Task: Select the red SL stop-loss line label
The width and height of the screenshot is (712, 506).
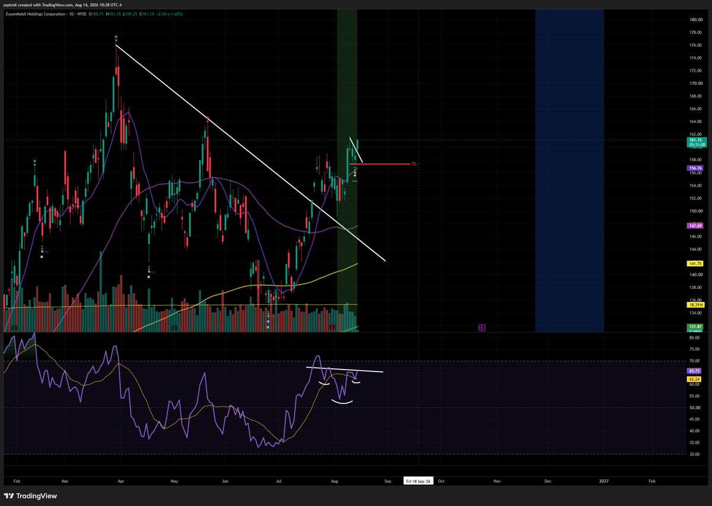Action: [x=415, y=164]
